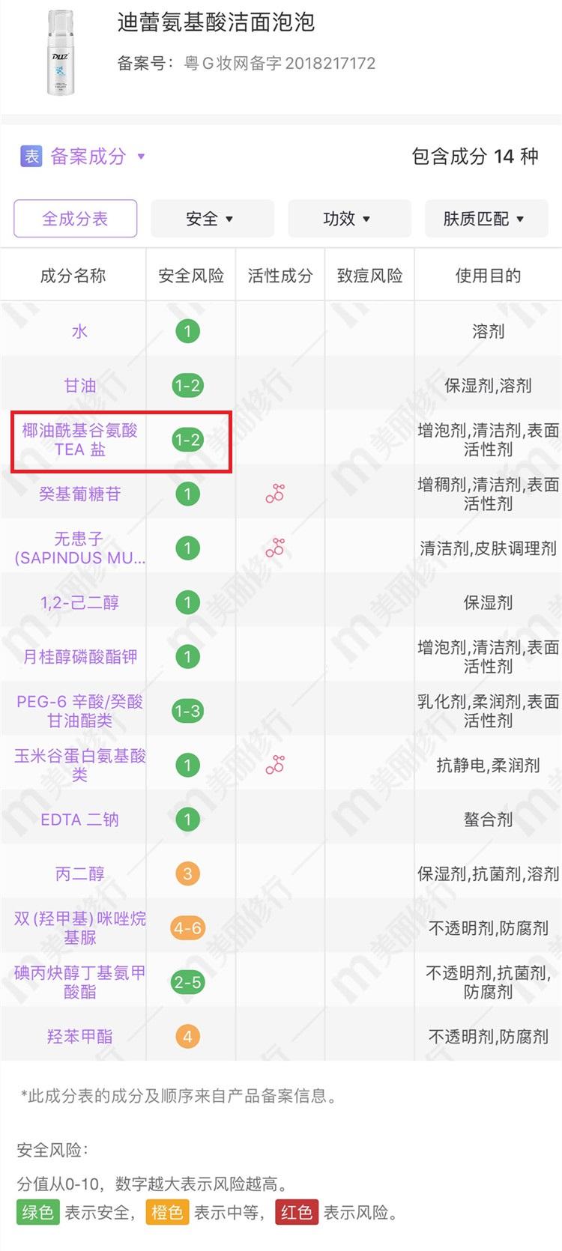This screenshot has width=562, height=1251.
Task: Click the green safety badge 1 for 水
Action: click(x=187, y=331)
